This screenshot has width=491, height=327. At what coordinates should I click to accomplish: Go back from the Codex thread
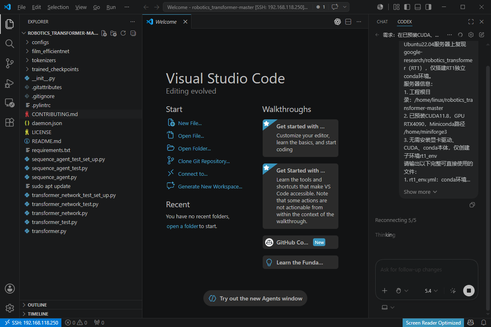click(377, 35)
